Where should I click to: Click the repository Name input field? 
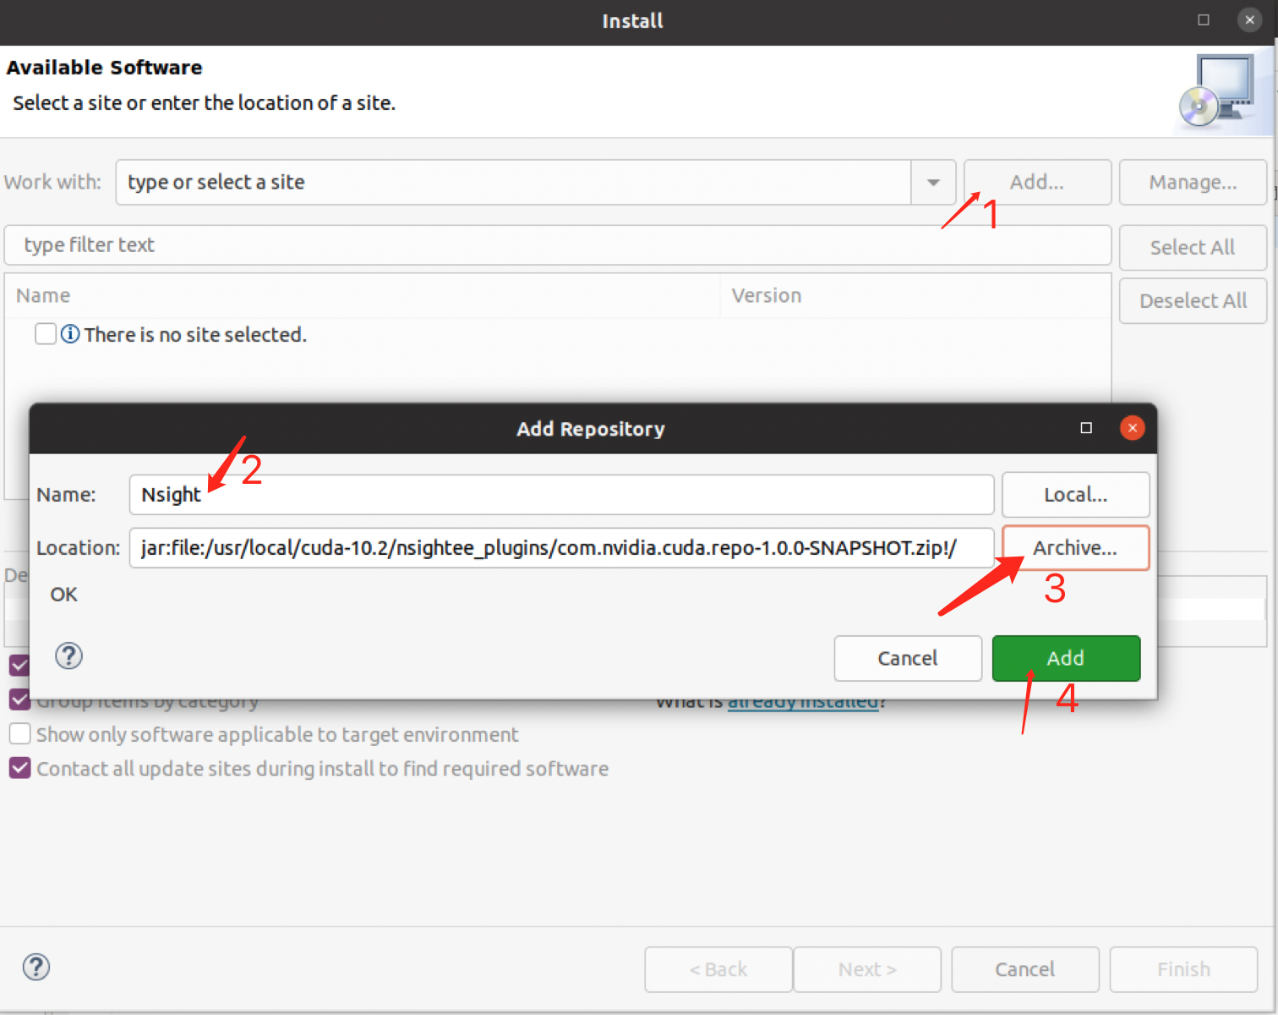560,495
